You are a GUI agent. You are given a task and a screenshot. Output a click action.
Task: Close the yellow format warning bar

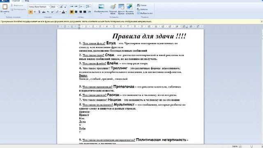[261, 21]
